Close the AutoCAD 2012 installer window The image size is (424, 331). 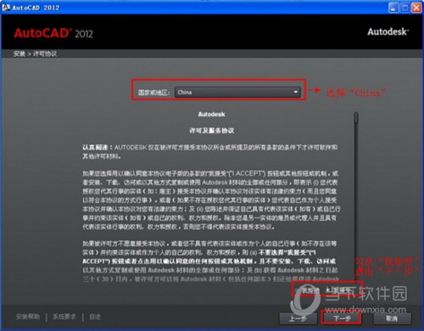click(x=416, y=8)
